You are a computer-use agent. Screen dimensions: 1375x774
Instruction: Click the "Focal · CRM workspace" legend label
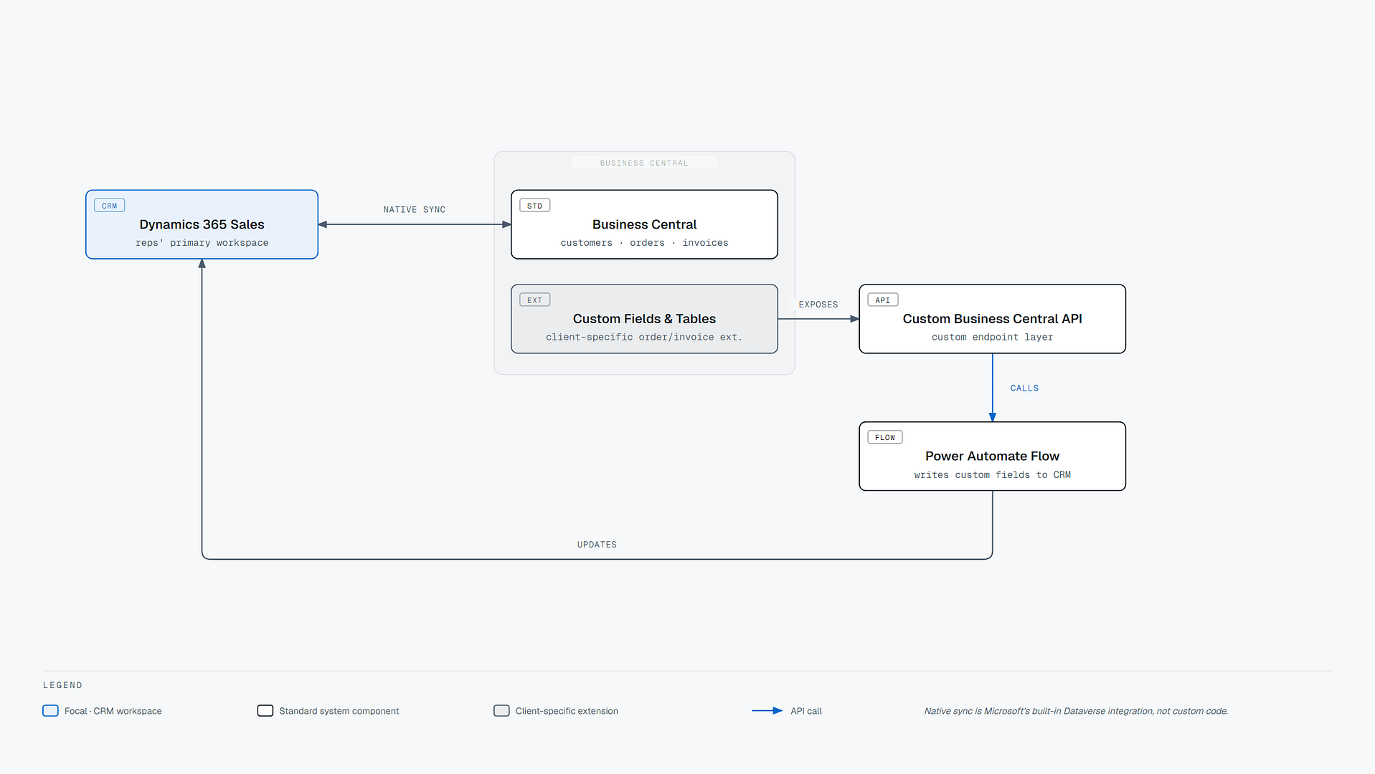(x=113, y=711)
